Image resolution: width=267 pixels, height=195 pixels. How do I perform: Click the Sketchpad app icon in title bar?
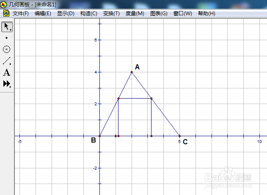(3, 4)
